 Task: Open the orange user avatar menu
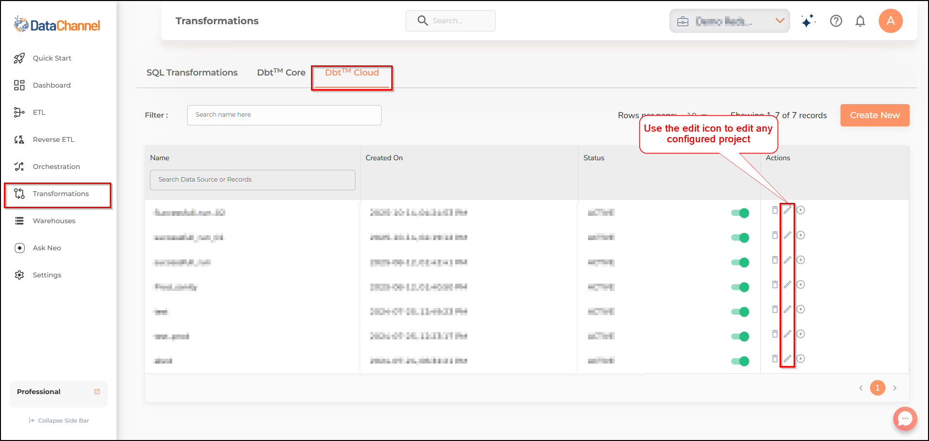click(891, 21)
